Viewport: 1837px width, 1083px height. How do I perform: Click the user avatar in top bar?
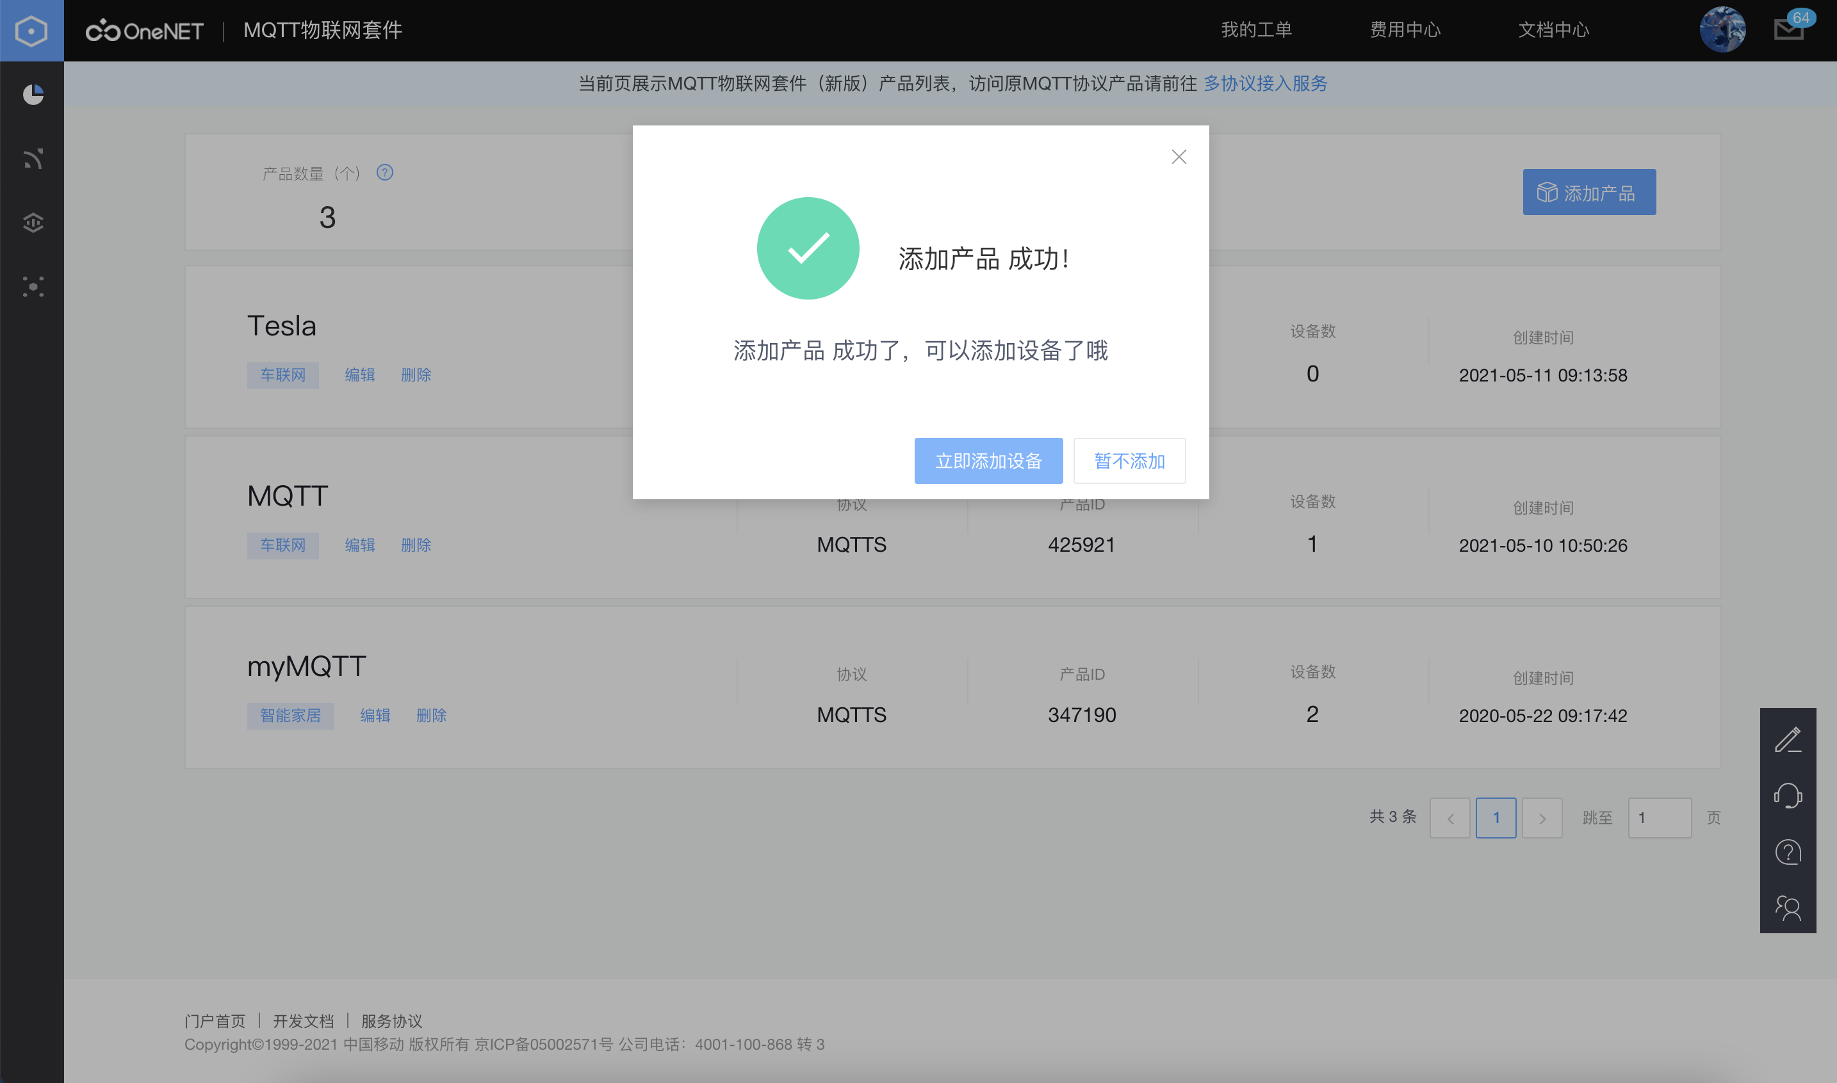pos(1723,29)
